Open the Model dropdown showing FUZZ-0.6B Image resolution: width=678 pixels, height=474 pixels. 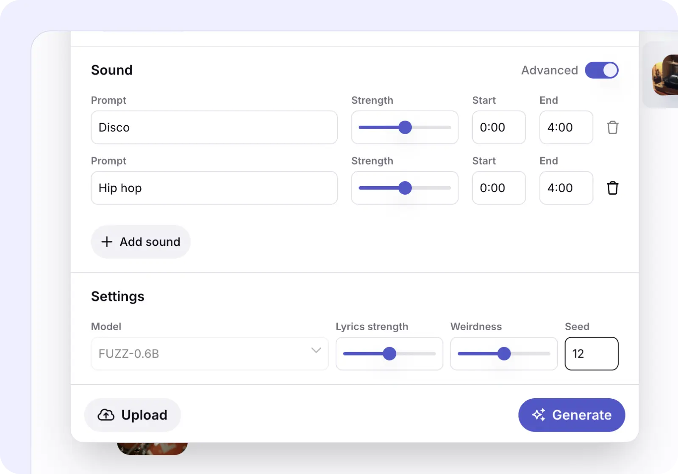tap(210, 353)
